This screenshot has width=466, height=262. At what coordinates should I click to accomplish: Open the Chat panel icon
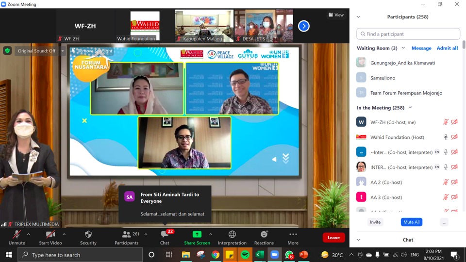click(165, 235)
